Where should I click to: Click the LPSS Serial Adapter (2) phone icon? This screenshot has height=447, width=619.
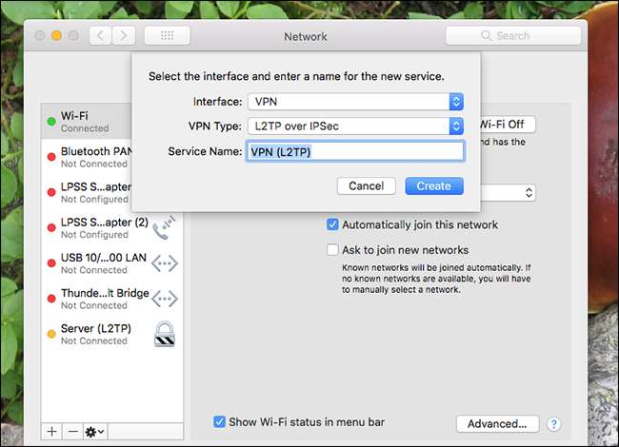164,228
